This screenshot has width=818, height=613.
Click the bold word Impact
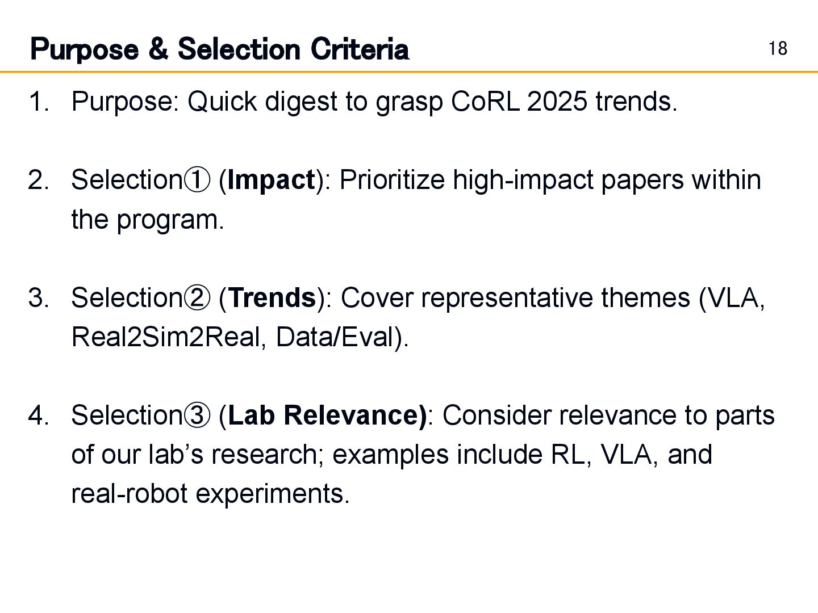click(x=271, y=180)
